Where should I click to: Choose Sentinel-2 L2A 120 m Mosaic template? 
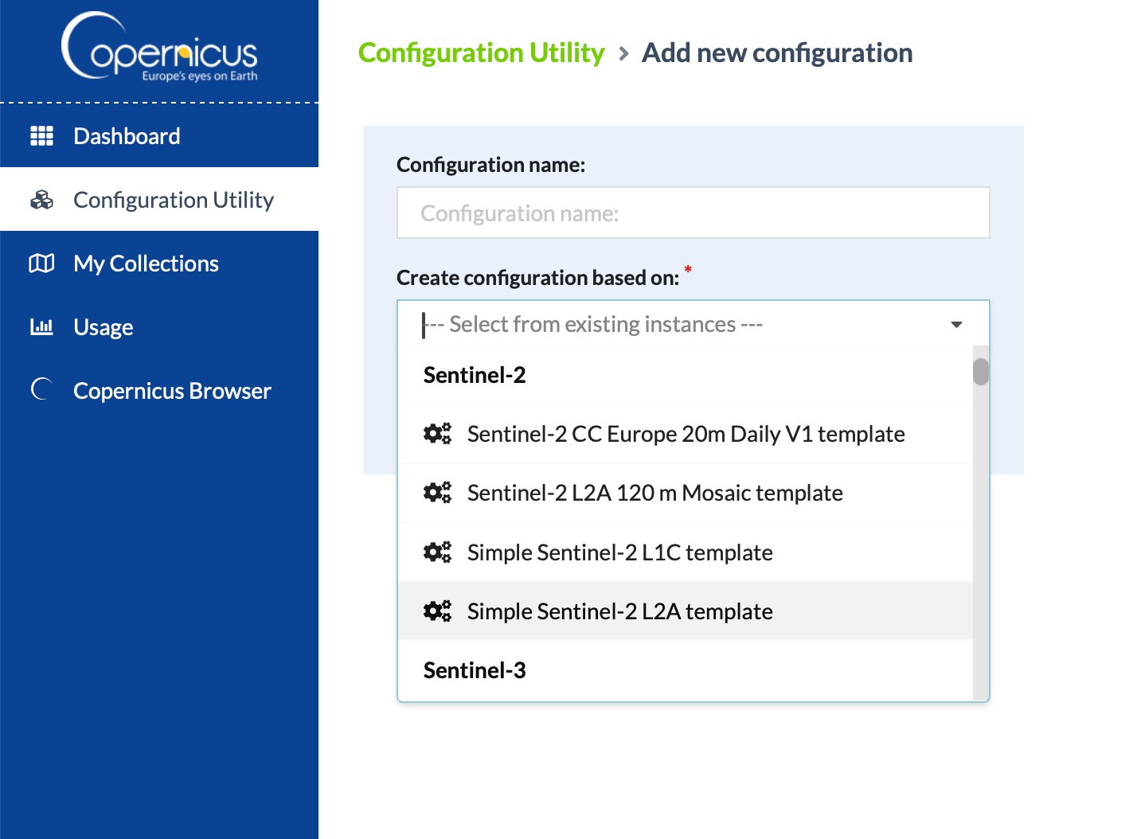tap(686, 493)
